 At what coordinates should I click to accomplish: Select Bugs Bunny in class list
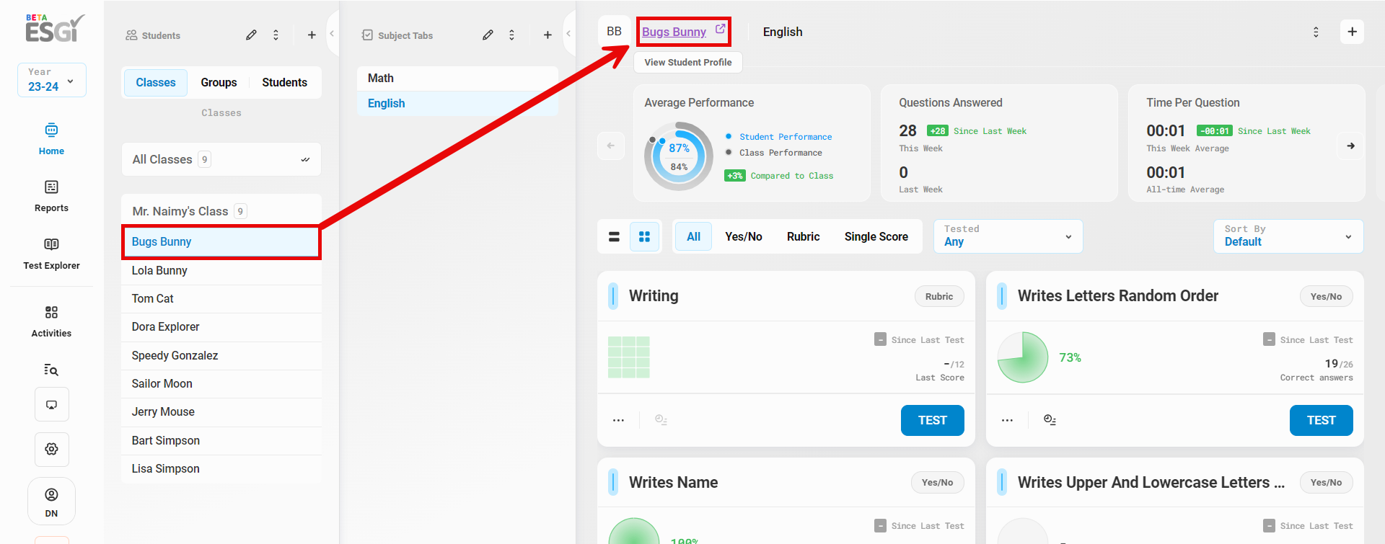tap(221, 241)
